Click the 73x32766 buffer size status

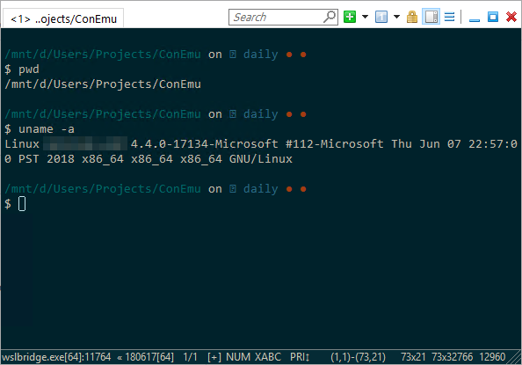(x=452, y=357)
